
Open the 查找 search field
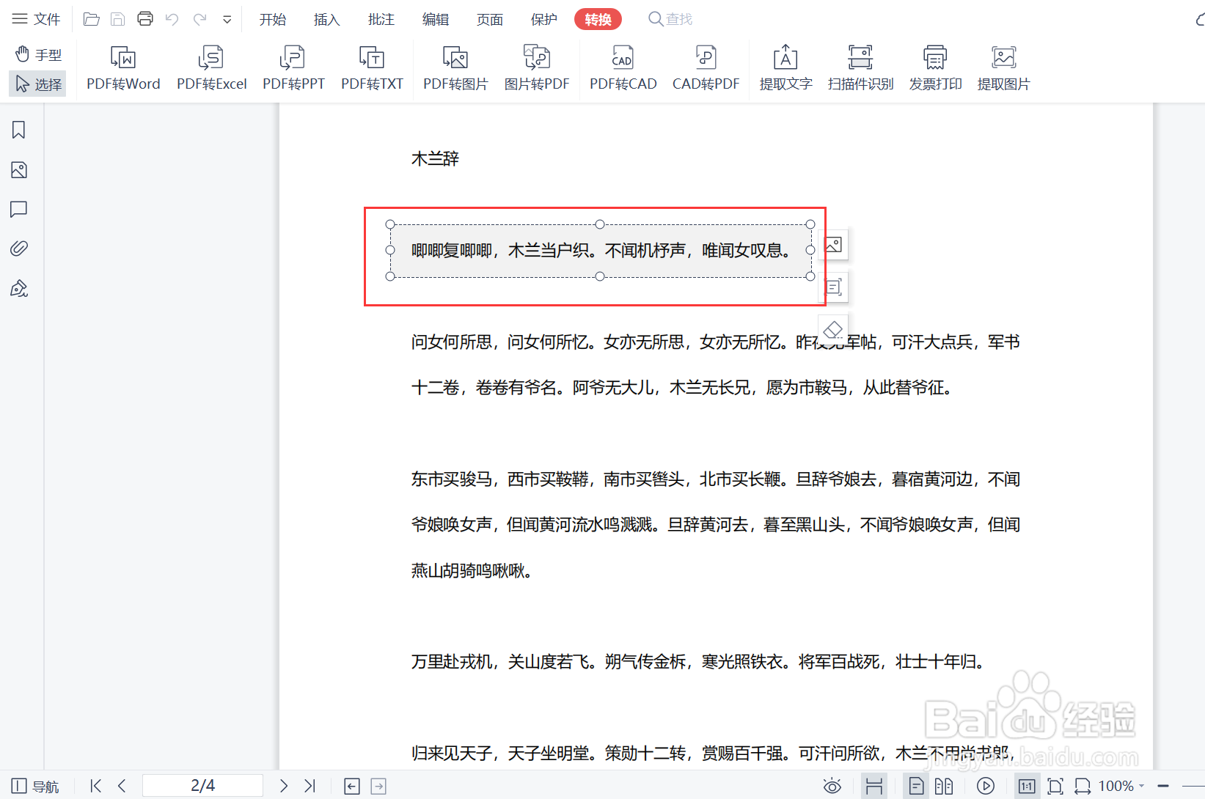[x=670, y=19]
